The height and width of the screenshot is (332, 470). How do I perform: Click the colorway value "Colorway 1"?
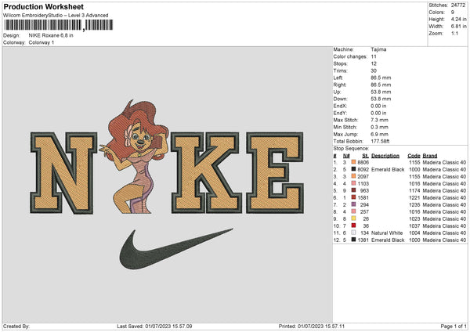pyautogui.click(x=42, y=42)
